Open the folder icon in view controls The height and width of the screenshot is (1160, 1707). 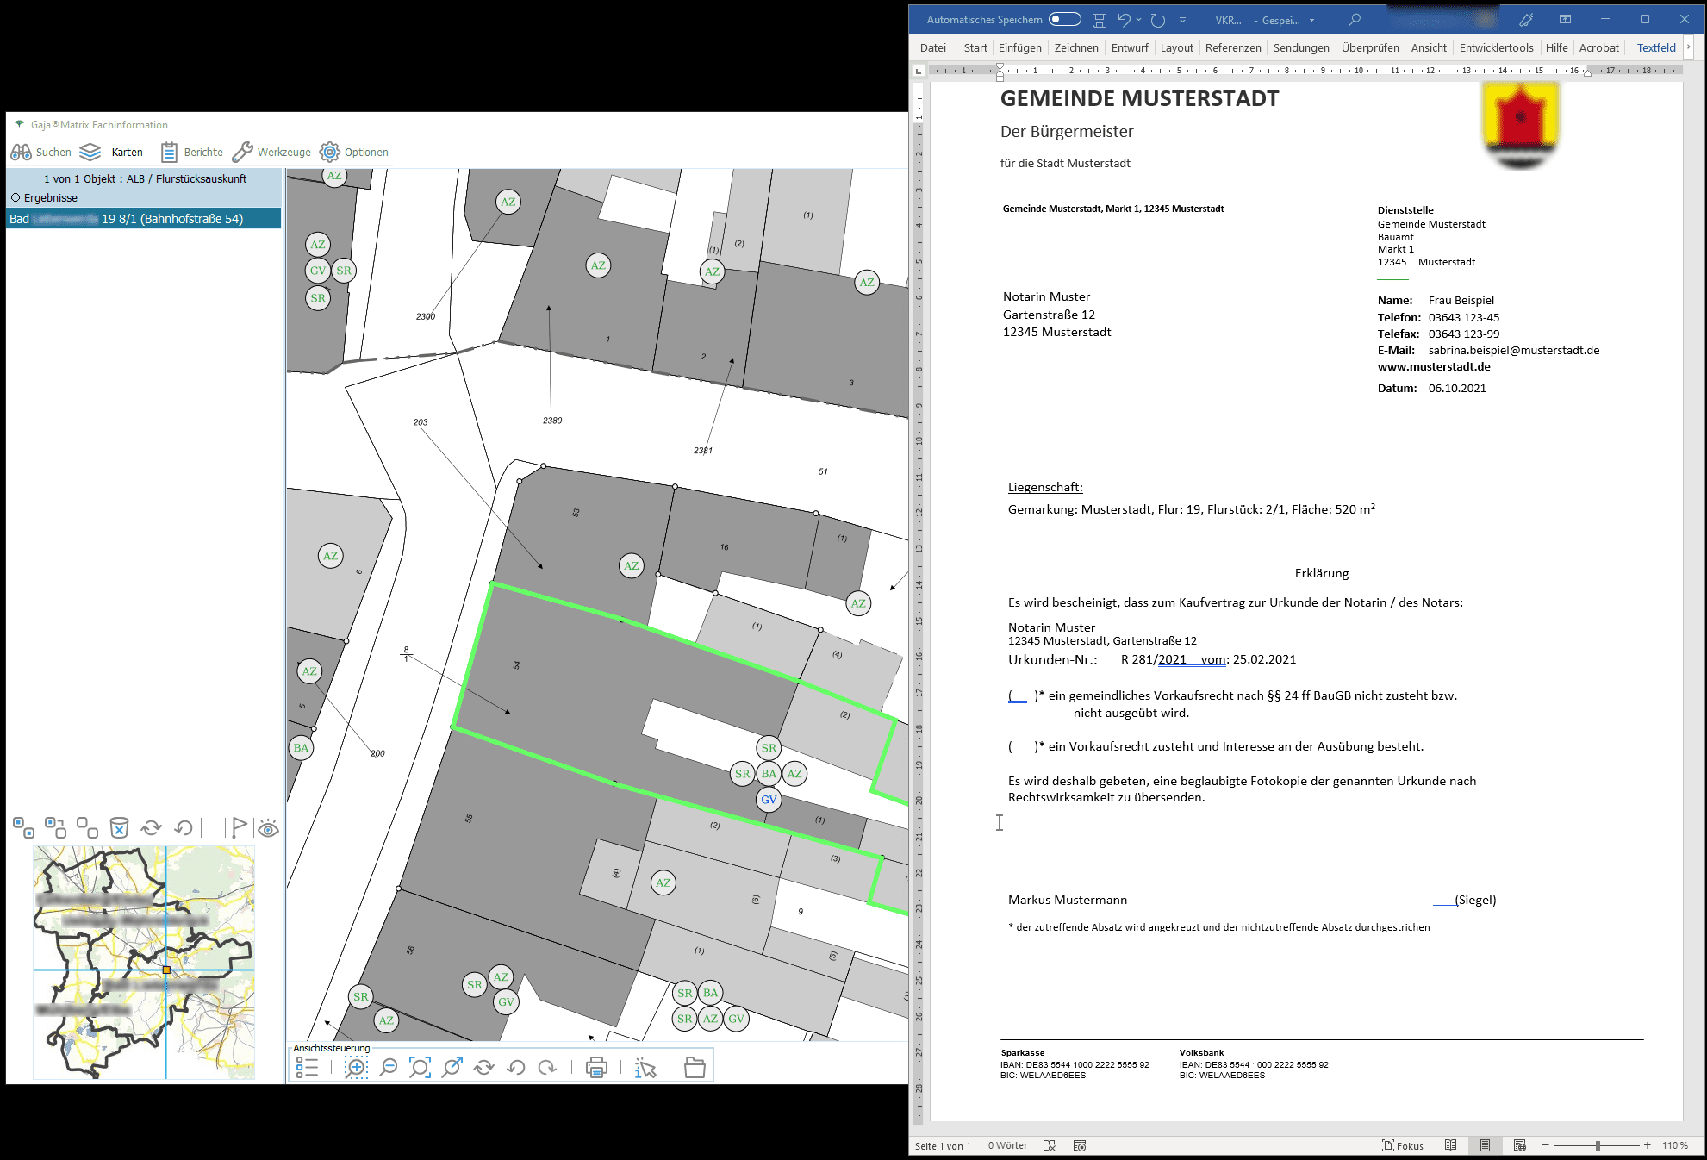[x=695, y=1068]
